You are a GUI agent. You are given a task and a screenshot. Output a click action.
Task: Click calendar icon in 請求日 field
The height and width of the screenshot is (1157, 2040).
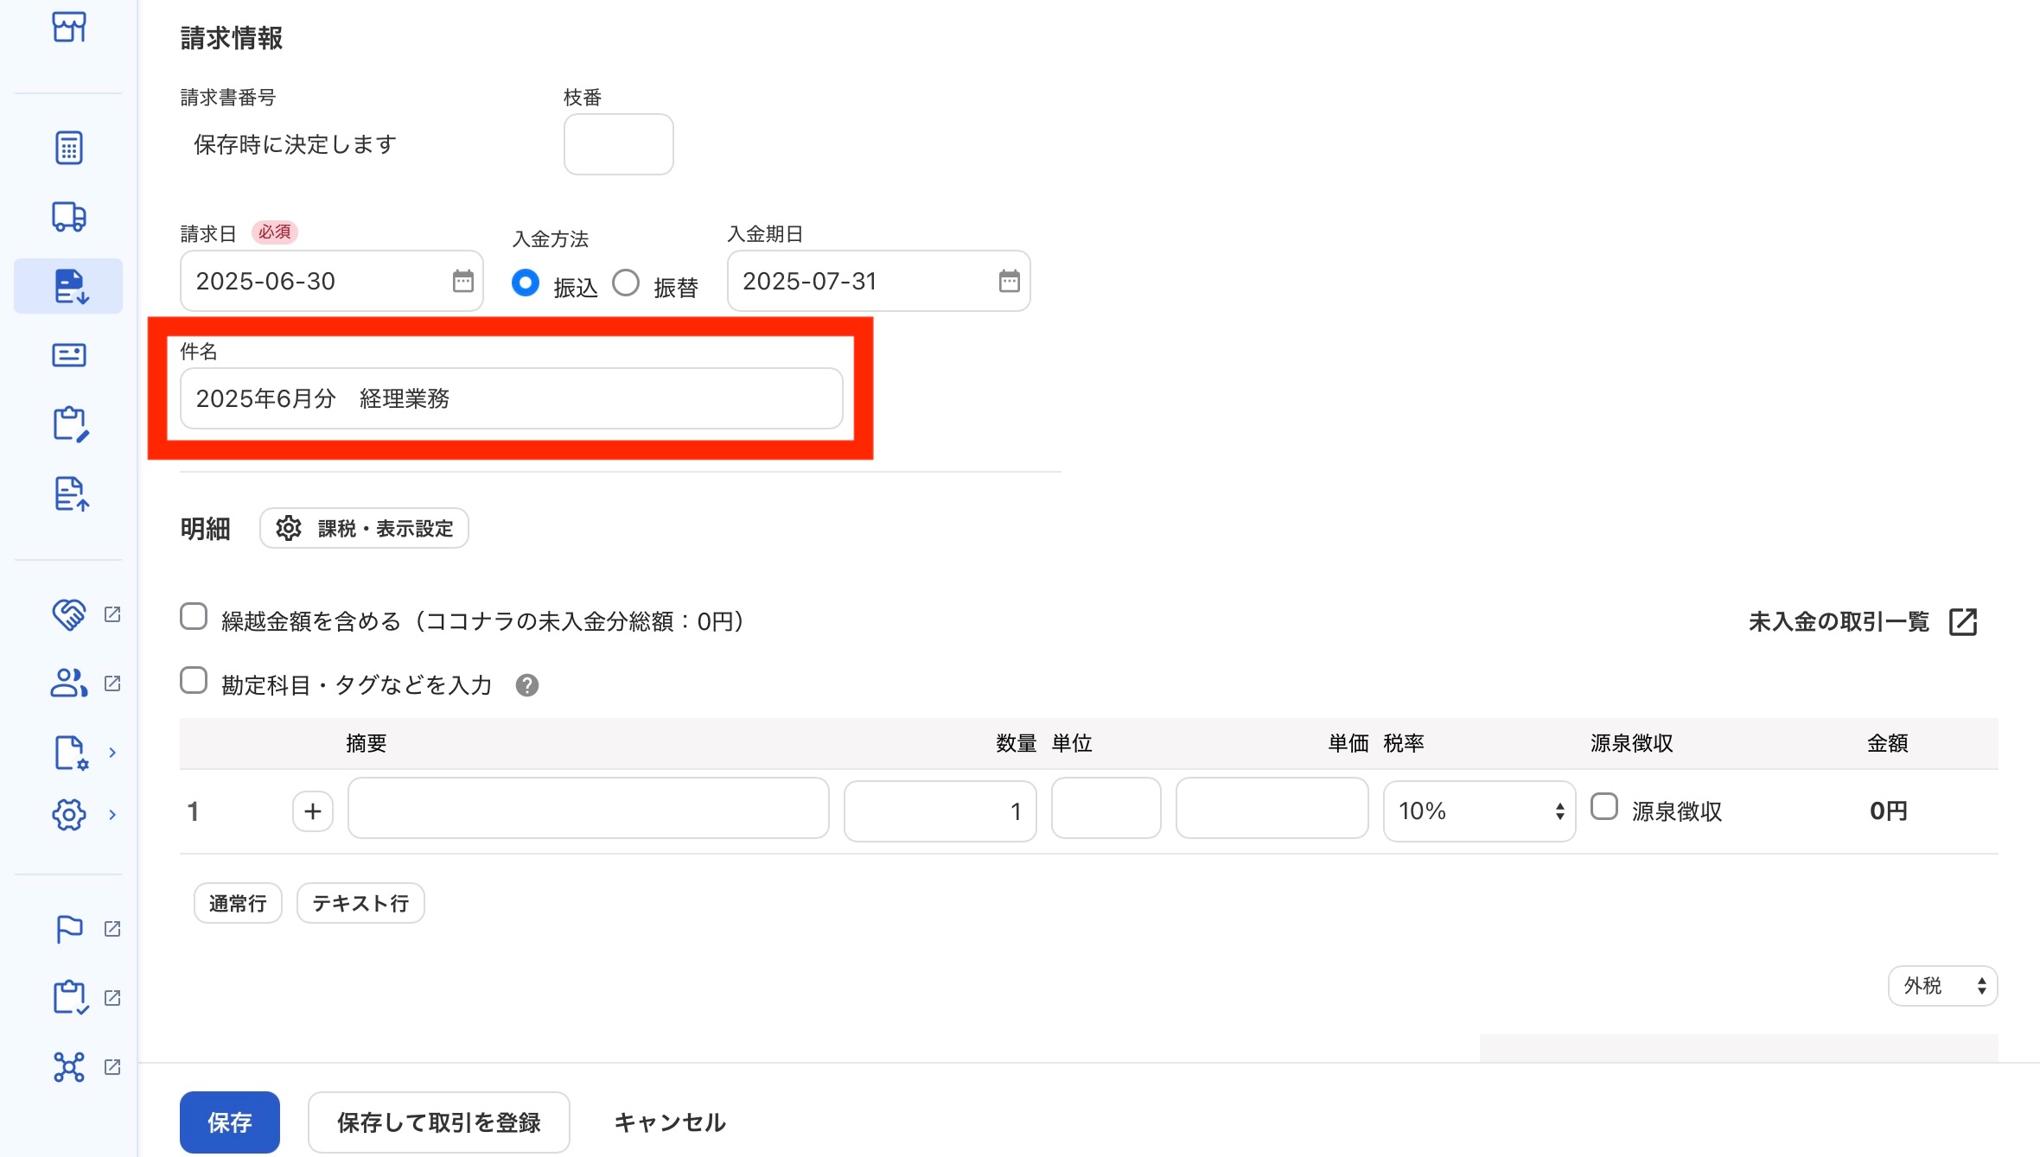462,281
